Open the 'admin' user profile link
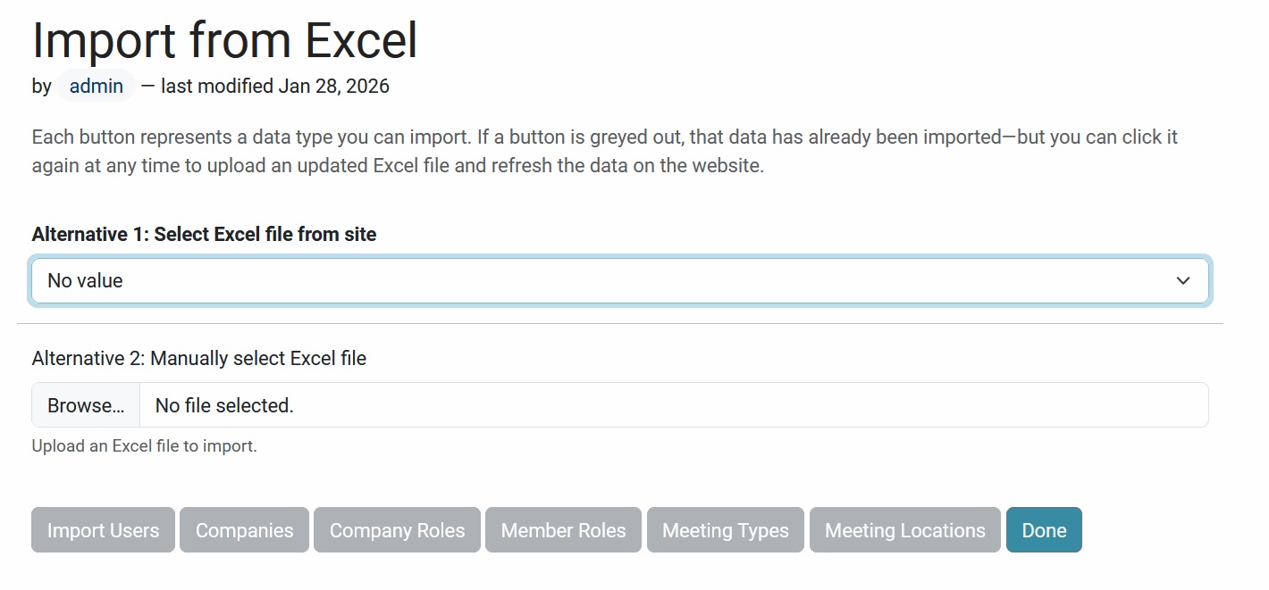This screenshot has width=1269, height=590. pos(96,86)
